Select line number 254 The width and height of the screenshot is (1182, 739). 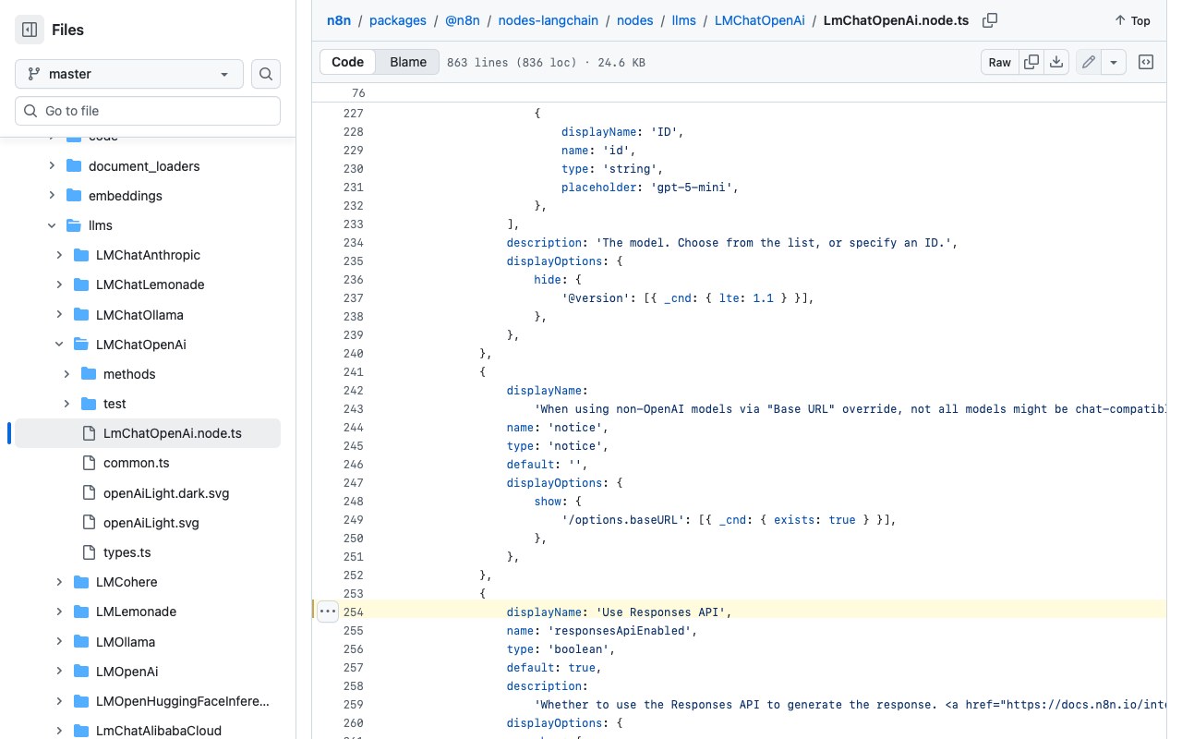pos(353,612)
